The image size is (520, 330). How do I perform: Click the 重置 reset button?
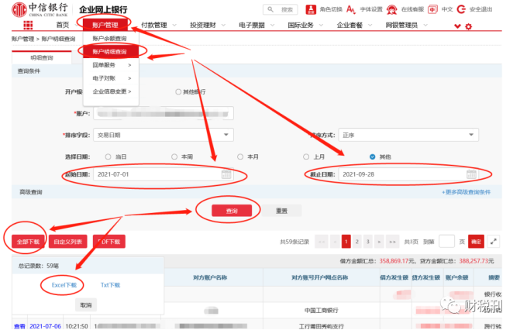tap(281, 211)
